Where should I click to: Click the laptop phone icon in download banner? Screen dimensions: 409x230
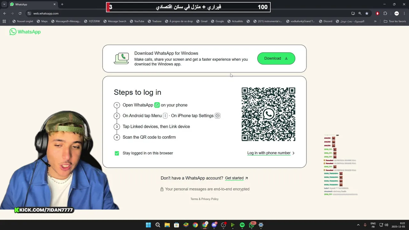[121, 58]
